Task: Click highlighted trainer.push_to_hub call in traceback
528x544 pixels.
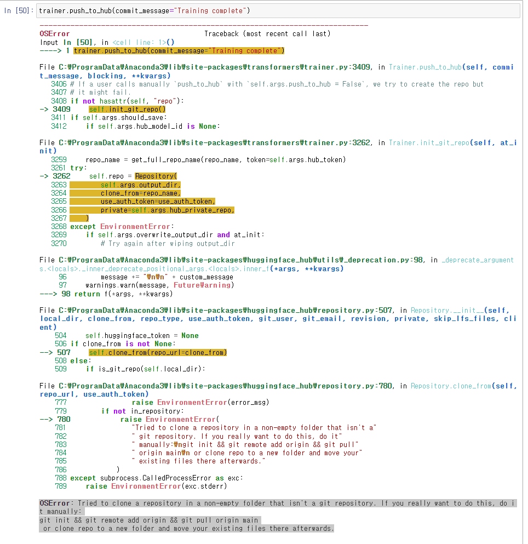Action: [x=179, y=50]
